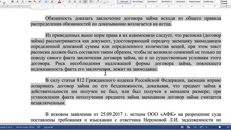Image resolution: width=231 pixels, height=130 pixels.
Task: Select the 'Без интерва...' style
Action: tap(138, 1)
